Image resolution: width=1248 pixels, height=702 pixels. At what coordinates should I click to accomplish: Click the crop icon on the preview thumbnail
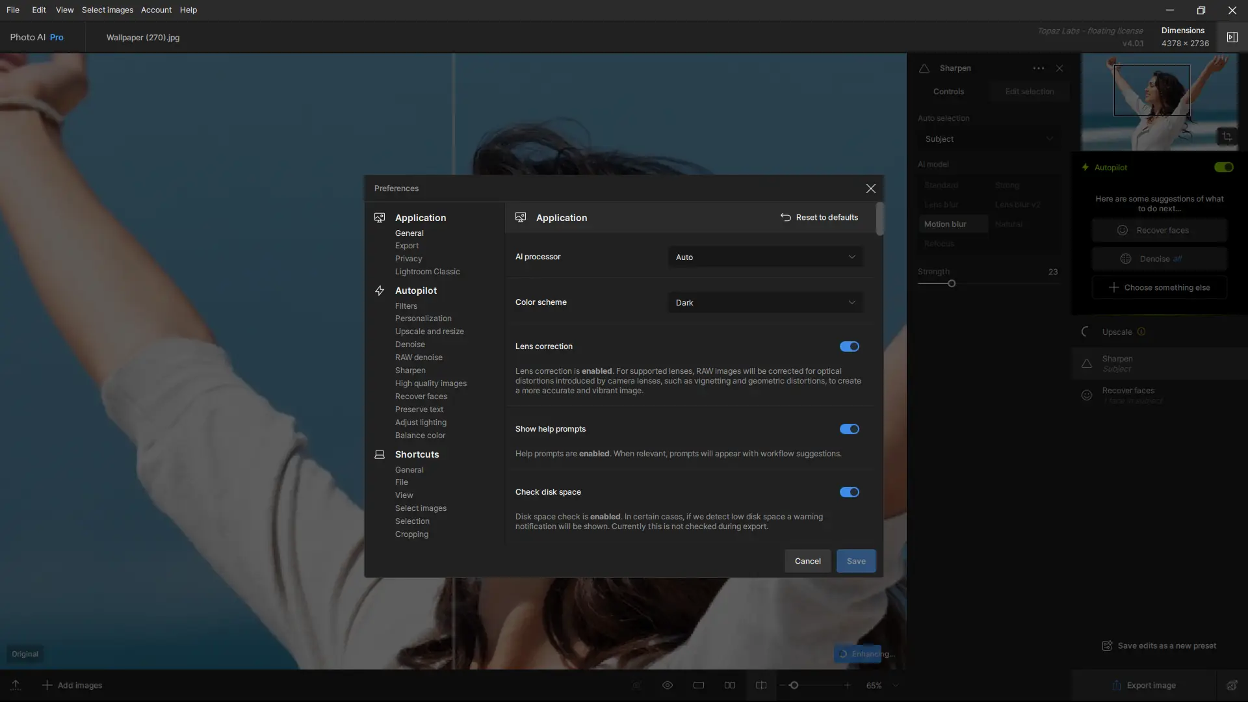[x=1227, y=136]
